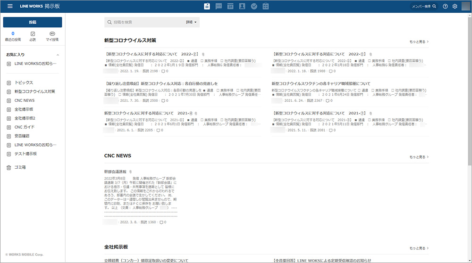This screenshot has height=263, width=472.
Task: Open the ゴミ箱 trash folder
Action: pos(20,167)
